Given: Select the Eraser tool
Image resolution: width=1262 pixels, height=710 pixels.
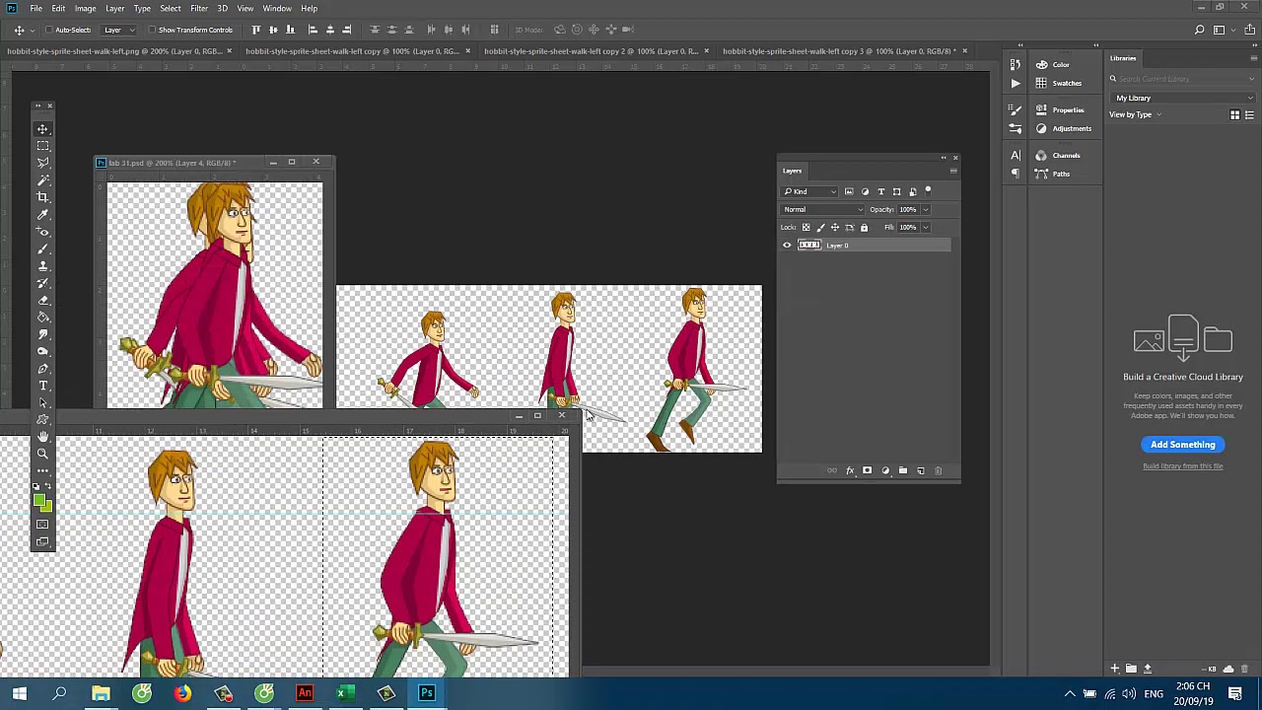Looking at the screenshot, I should click(42, 300).
